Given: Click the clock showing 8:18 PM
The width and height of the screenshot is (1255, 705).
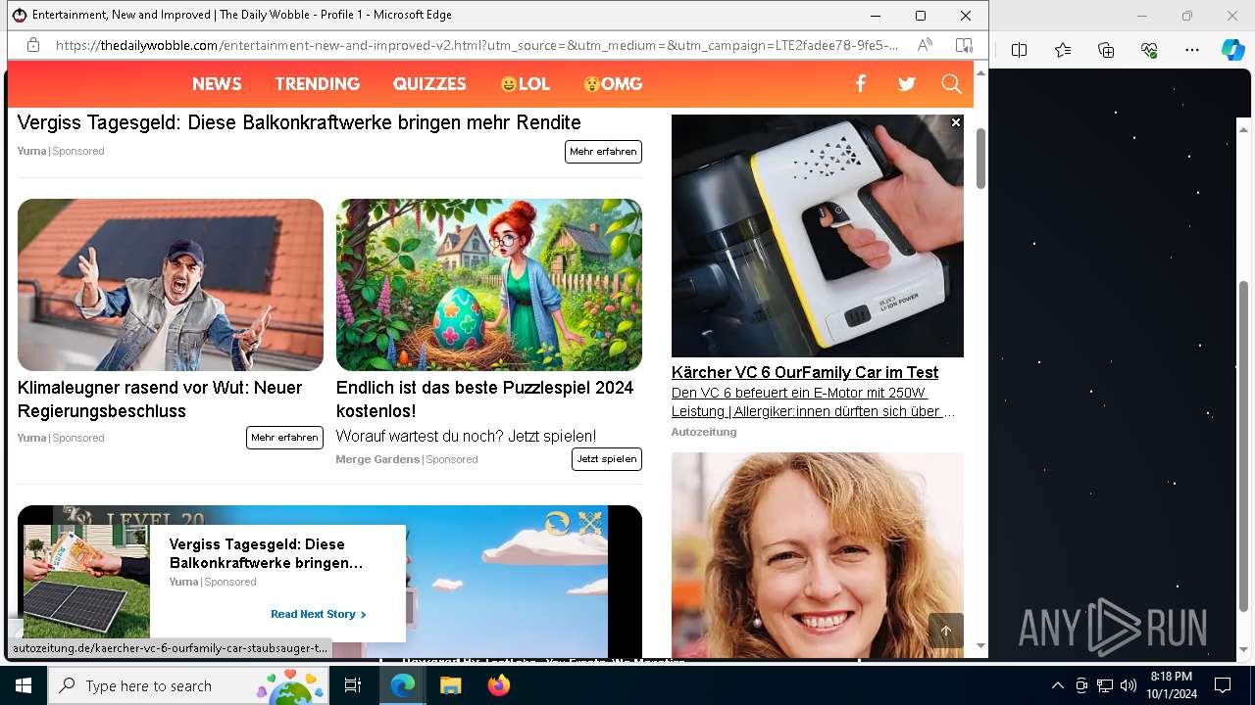Looking at the screenshot, I should click(1171, 677).
